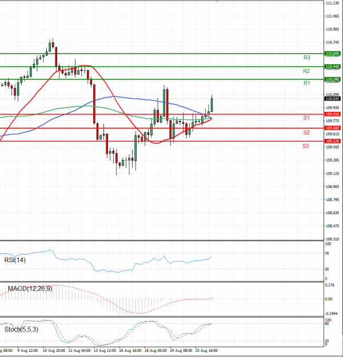Click the 16 Aug 16:00 time label
This screenshot has width=343, height=357.
click(x=130, y=350)
